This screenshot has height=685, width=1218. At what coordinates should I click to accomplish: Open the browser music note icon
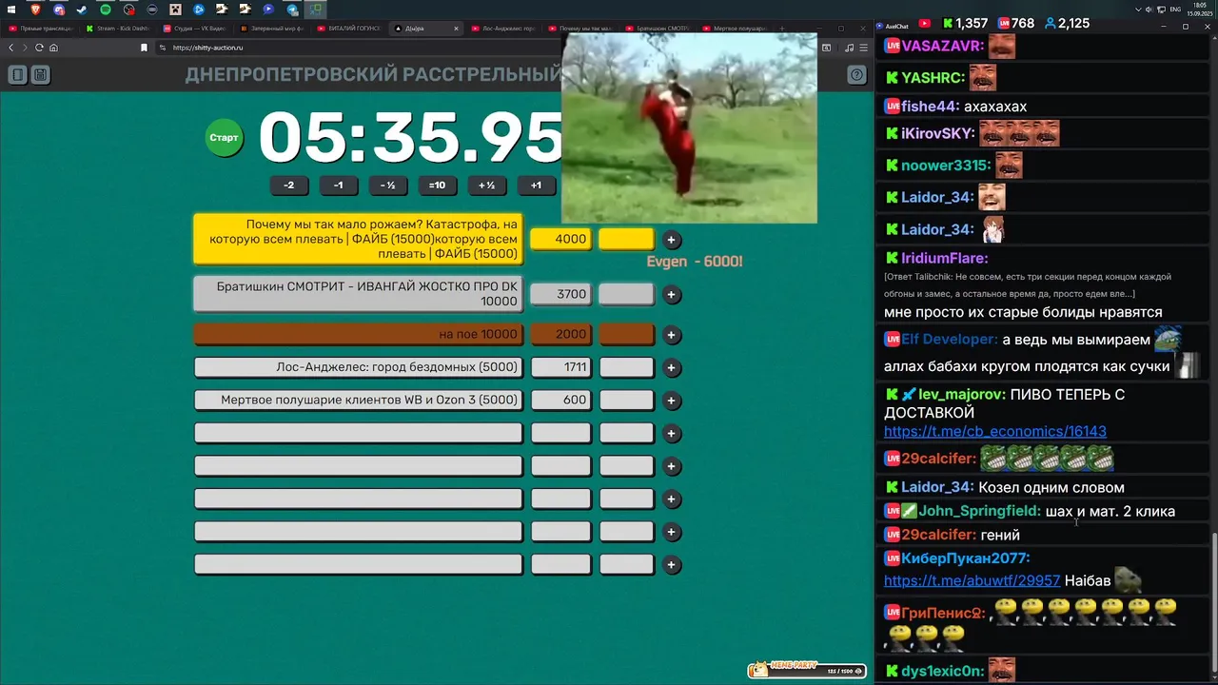(849, 48)
